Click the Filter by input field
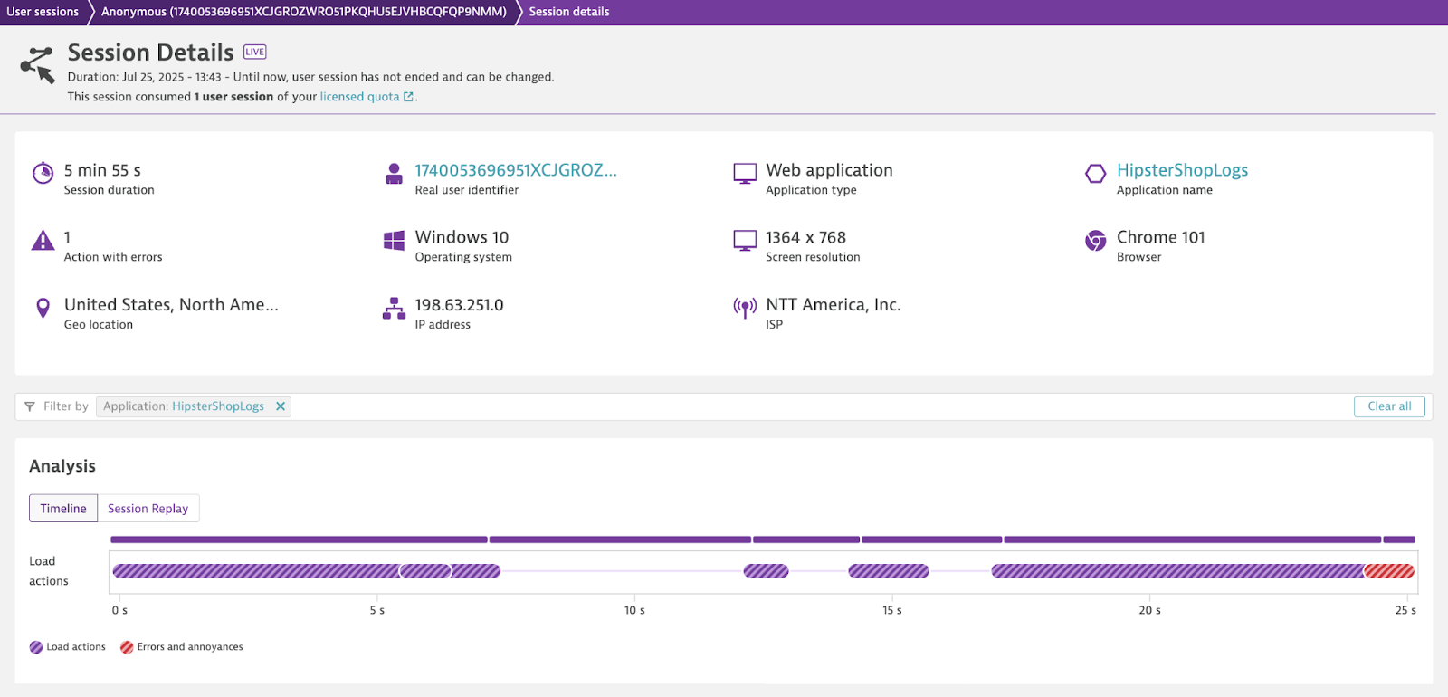The width and height of the screenshot is (1448, 697). point(814,406)
